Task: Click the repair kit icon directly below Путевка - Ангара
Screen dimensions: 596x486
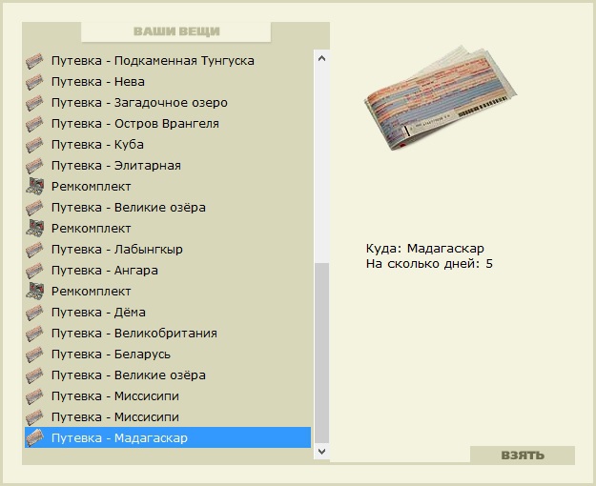Action: pyautogui.click(x=34, y=292)
